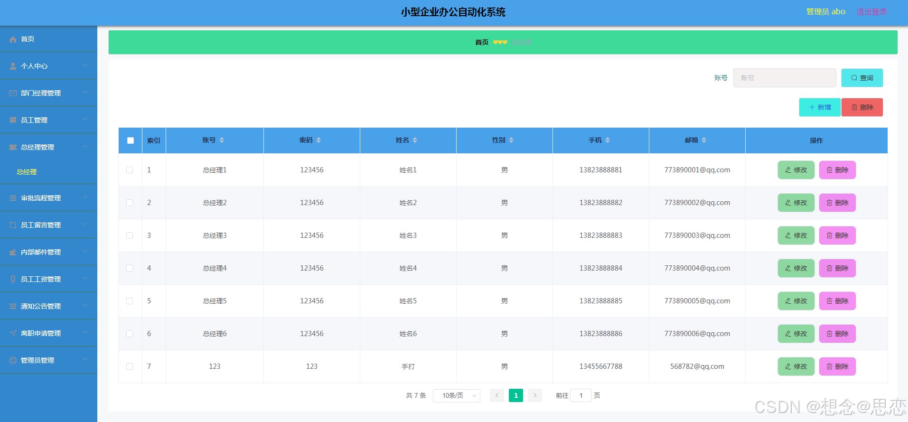Click the 内部邮件管理 icon

point(13,253)
